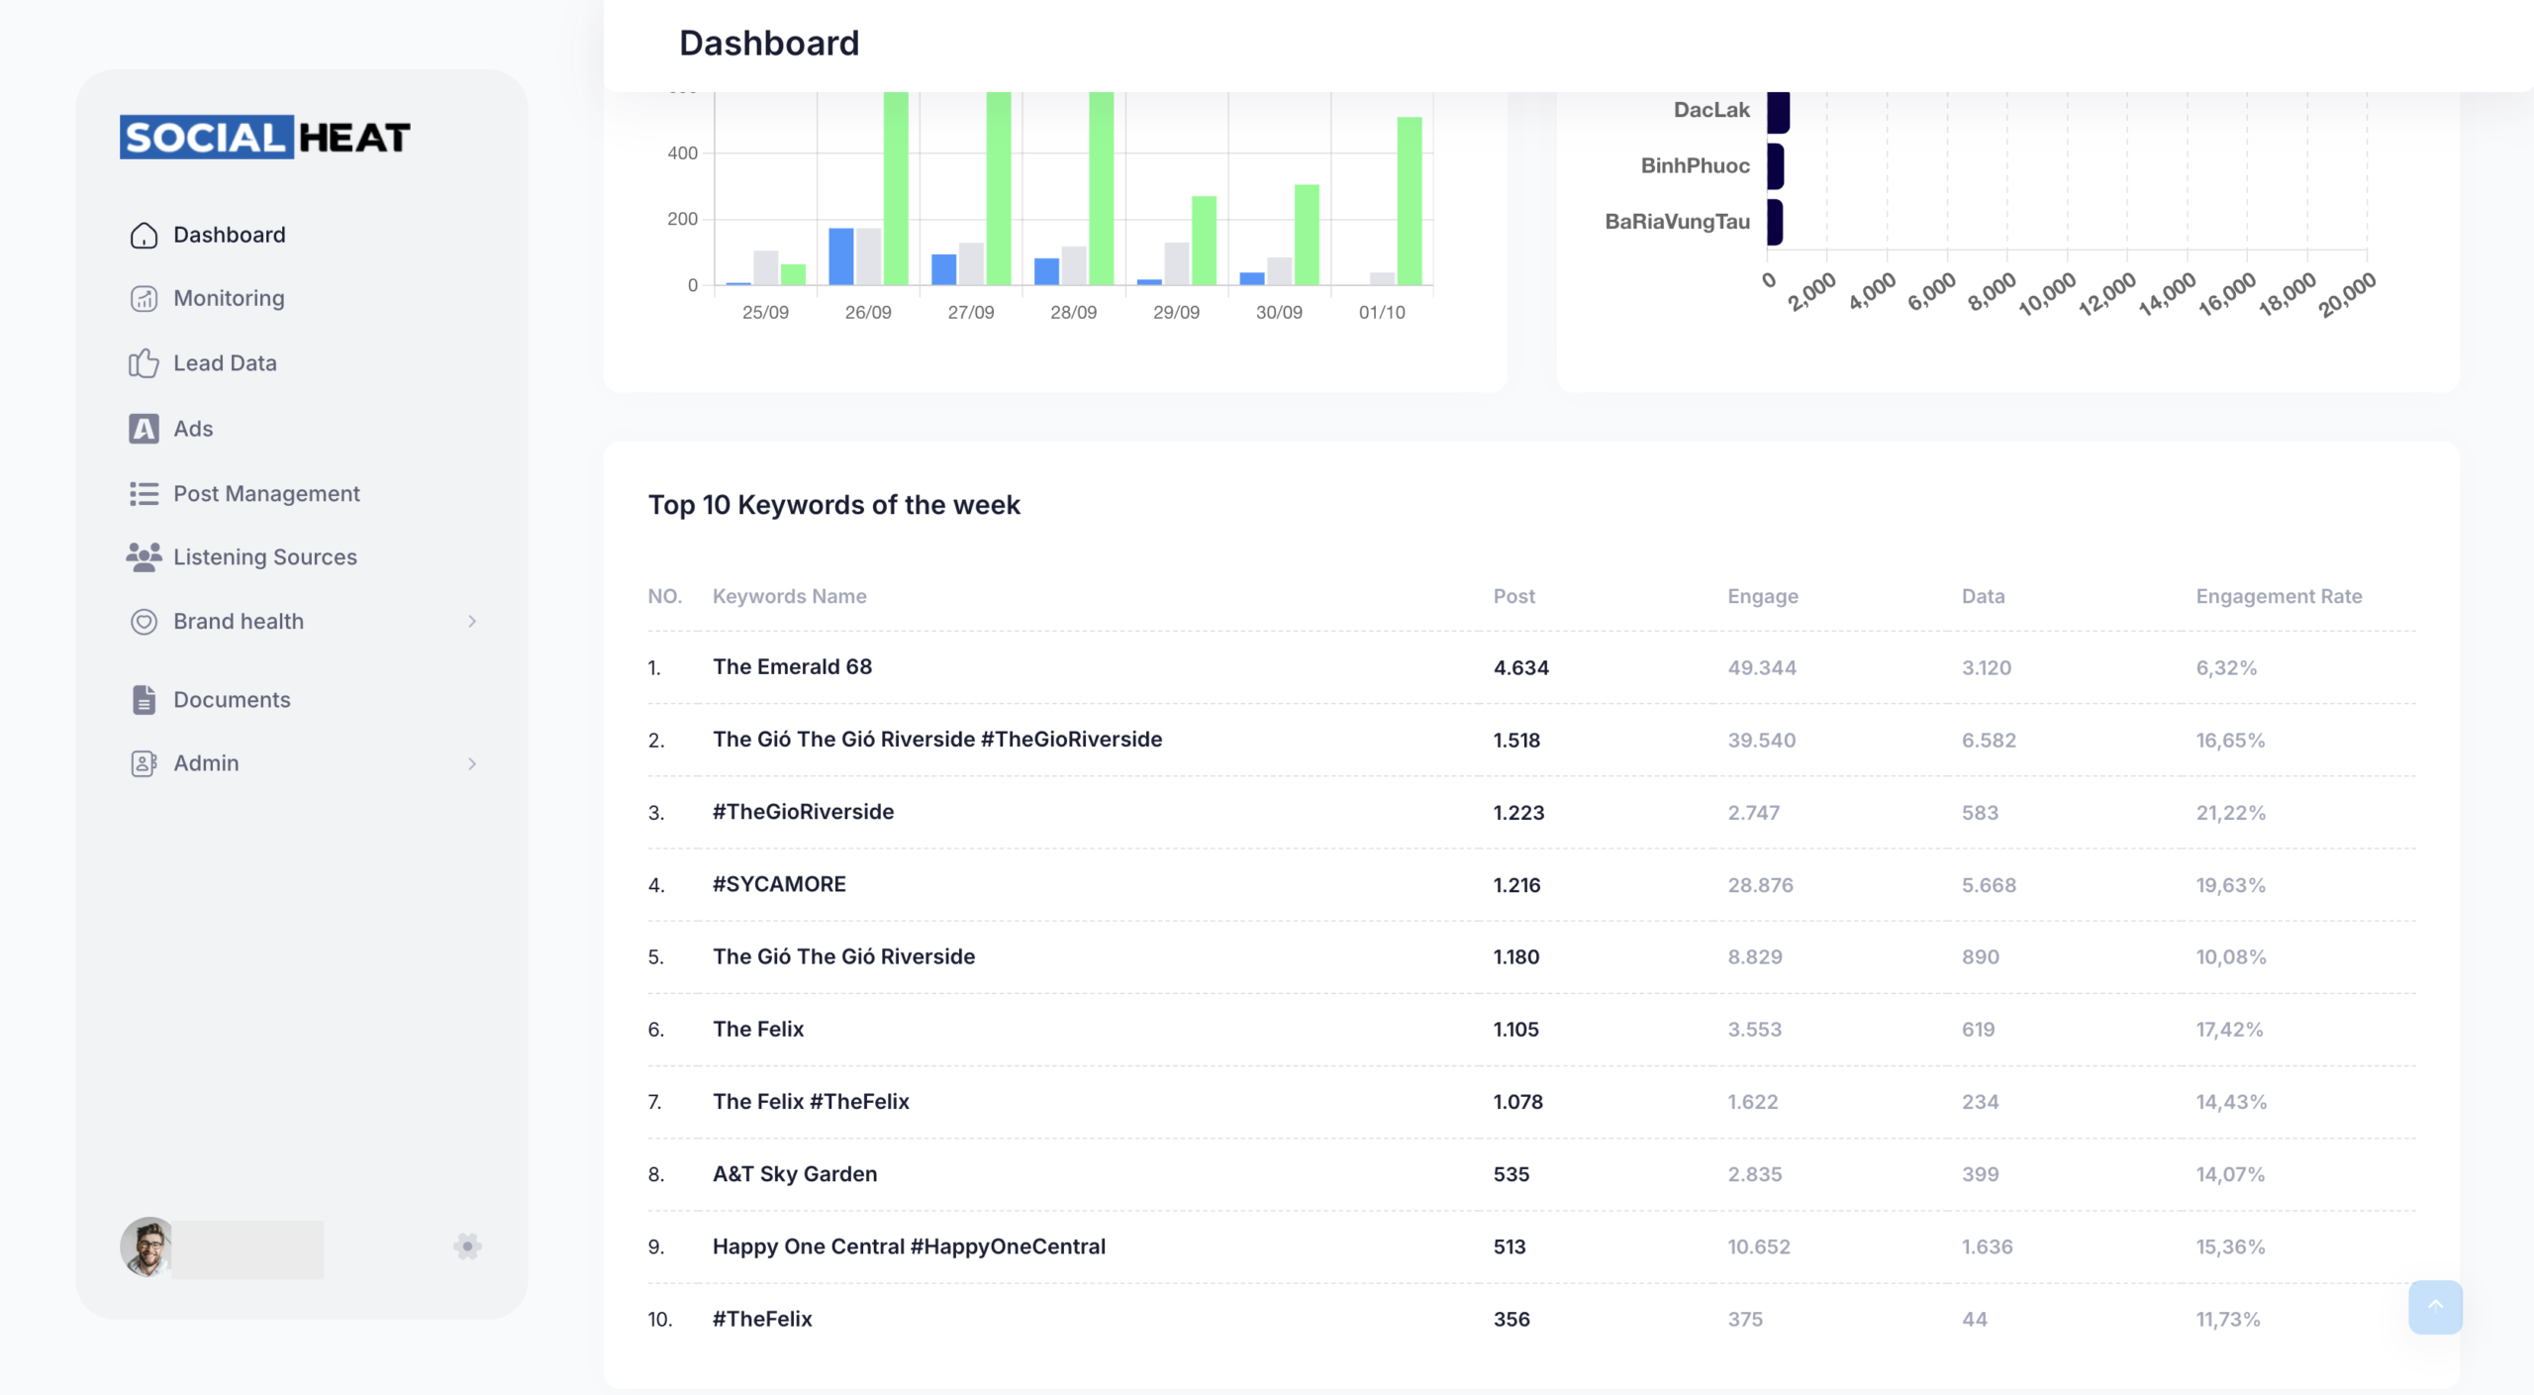Click the Listening Sources people icon
This screenshot has width=2534, height=1395.
pyautogui.click(x=144, y=557)
